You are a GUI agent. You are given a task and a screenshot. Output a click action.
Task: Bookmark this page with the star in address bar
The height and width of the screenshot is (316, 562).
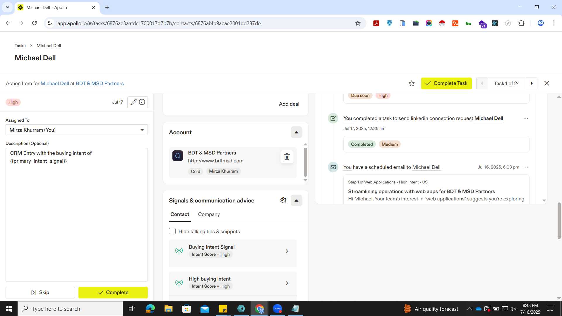point(358,23)
